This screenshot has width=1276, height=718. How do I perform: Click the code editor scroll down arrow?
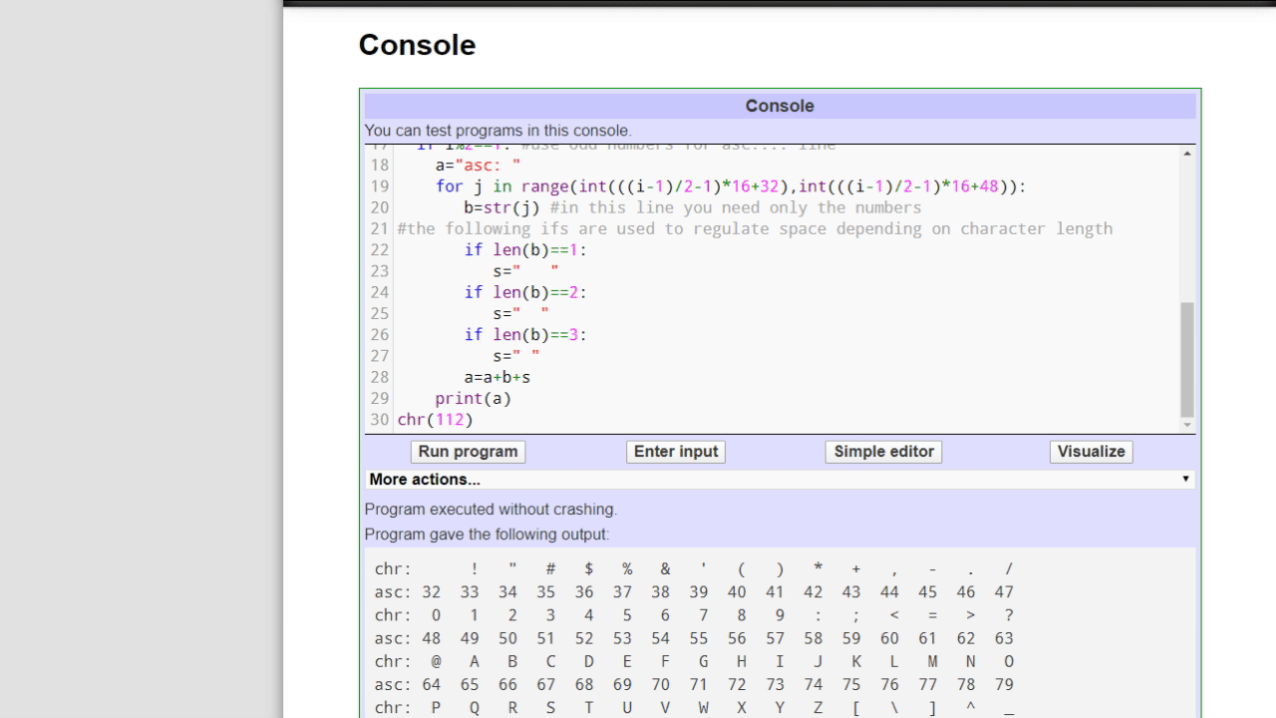click(x=1186, y=426)
